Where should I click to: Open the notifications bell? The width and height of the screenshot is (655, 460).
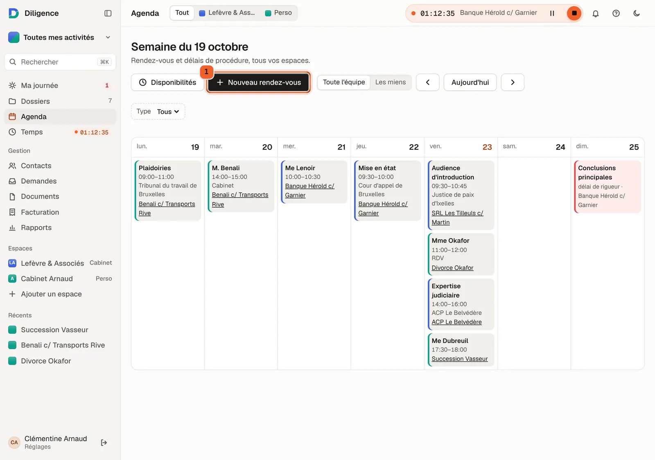click(x=596, y=13)
